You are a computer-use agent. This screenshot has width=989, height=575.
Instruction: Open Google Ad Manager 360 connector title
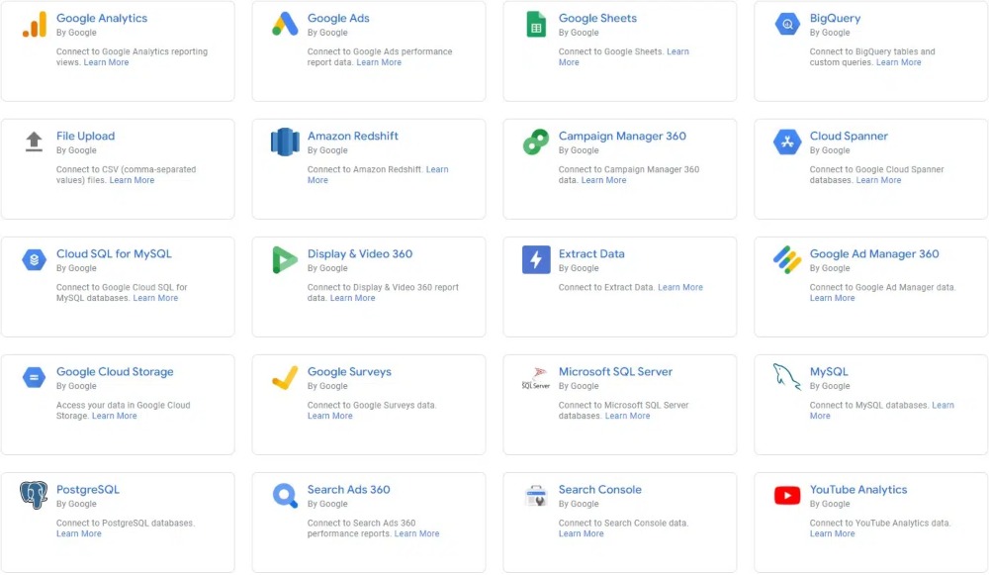click(874, 253)
